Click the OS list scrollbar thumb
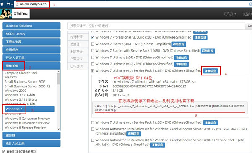Viewport: 252px width, 153px height. [x=58, y=78]
